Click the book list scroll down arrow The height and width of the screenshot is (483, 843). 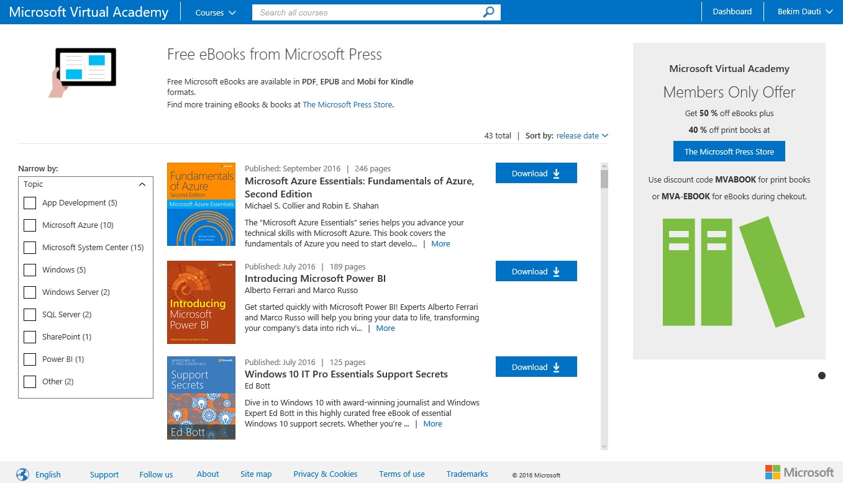[604, 446]
